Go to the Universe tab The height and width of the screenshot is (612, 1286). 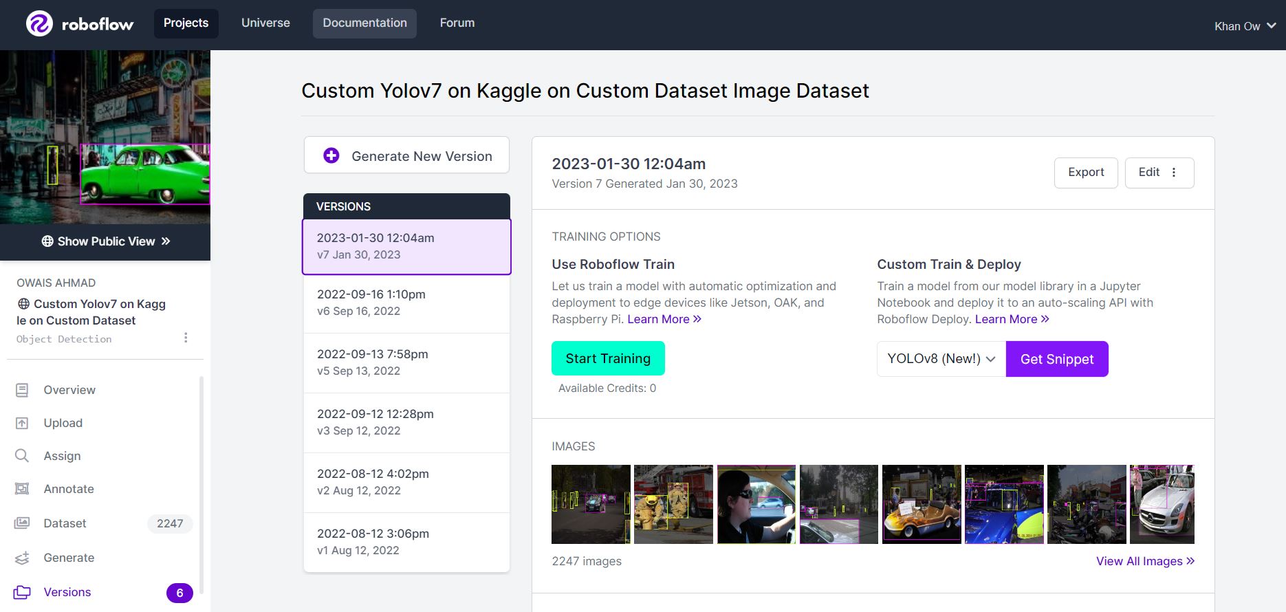(265, 23)
